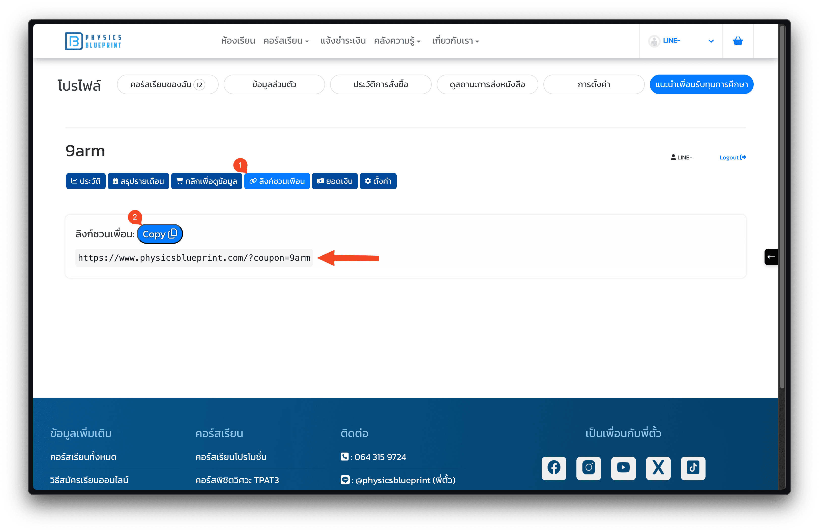The image size is (819, 532).
Task: Expand the เกี่ยวกับเรา navigation dropdown
Action: (456, 41)
